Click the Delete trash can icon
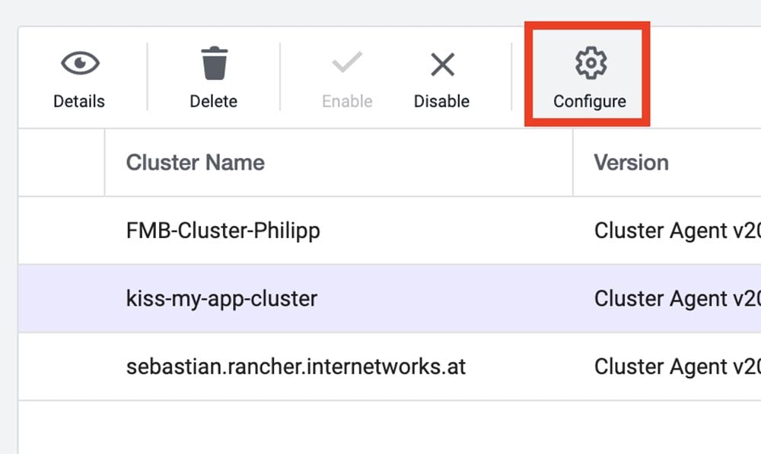 (213, 64)
